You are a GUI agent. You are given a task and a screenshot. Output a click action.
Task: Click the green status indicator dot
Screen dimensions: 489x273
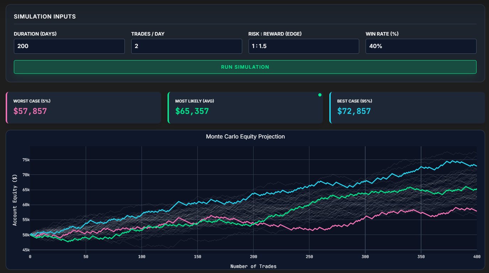click(x=320, y=94)
